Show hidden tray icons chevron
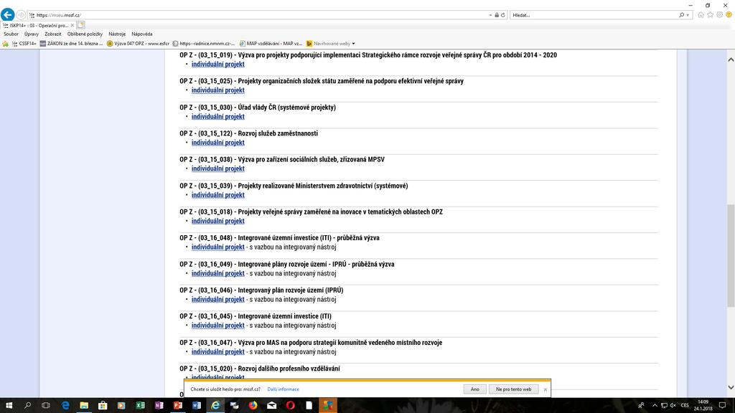Screen dimensions: 735x413 pos(655,406)
